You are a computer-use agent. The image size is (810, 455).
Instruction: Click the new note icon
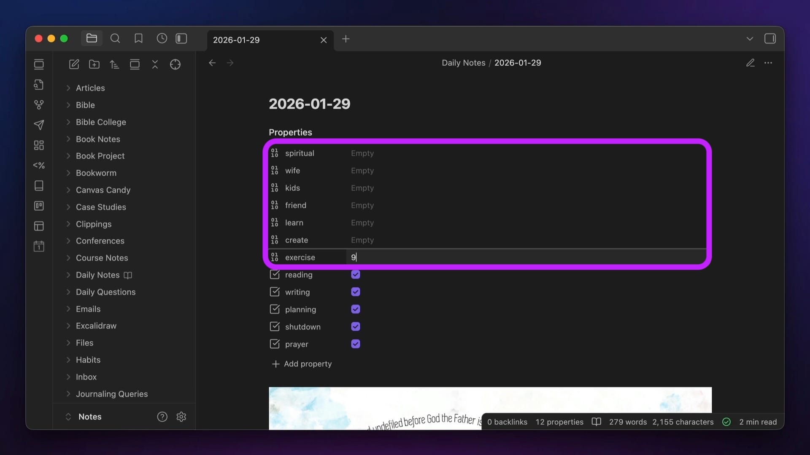pos(74,64)
